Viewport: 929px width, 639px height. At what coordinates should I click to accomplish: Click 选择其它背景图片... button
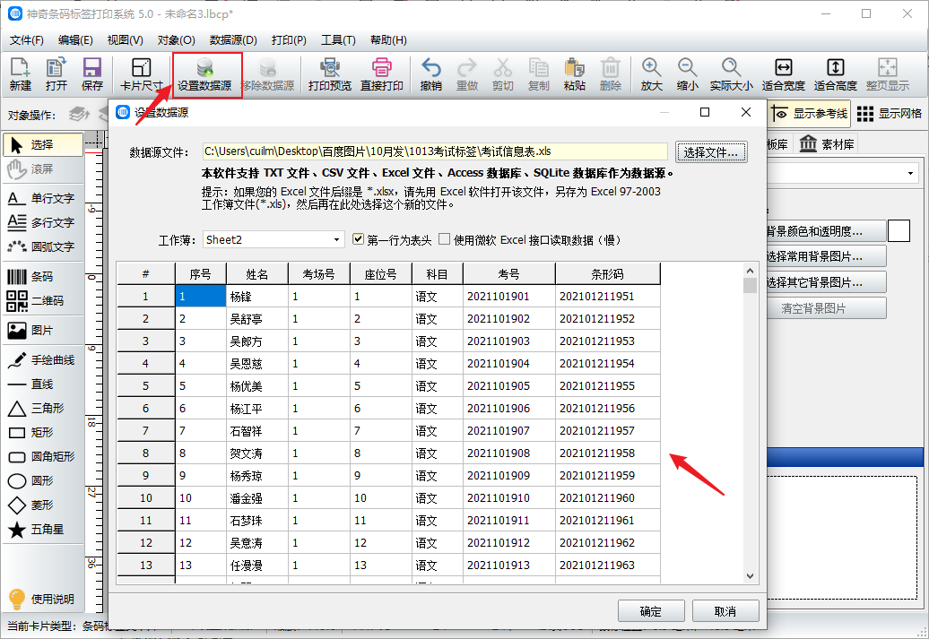[826, 282]
